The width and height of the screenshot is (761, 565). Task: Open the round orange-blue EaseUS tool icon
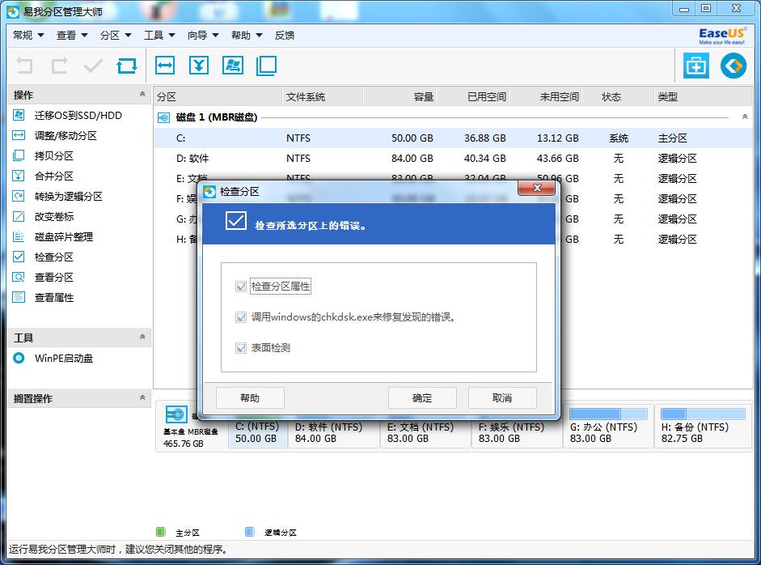pyautogui.click(x=734, y=66)
